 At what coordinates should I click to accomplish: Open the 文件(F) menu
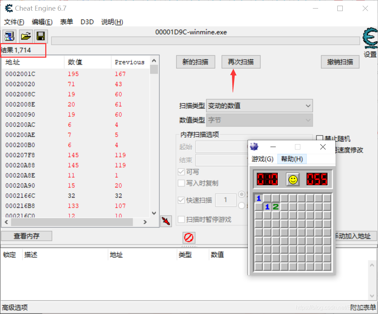point(14,22)
